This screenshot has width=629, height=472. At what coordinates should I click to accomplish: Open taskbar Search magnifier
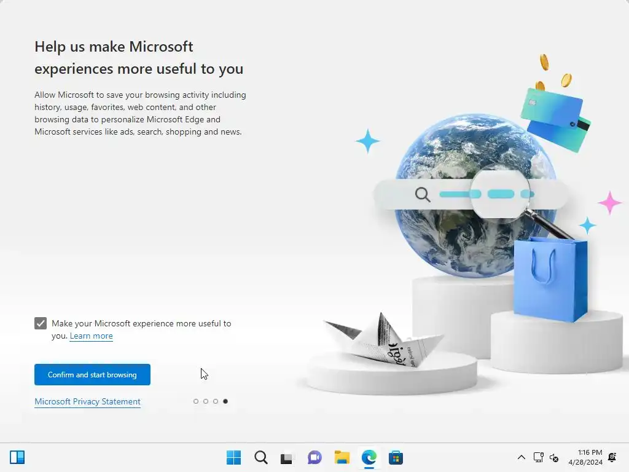click(x=260, y=457)
